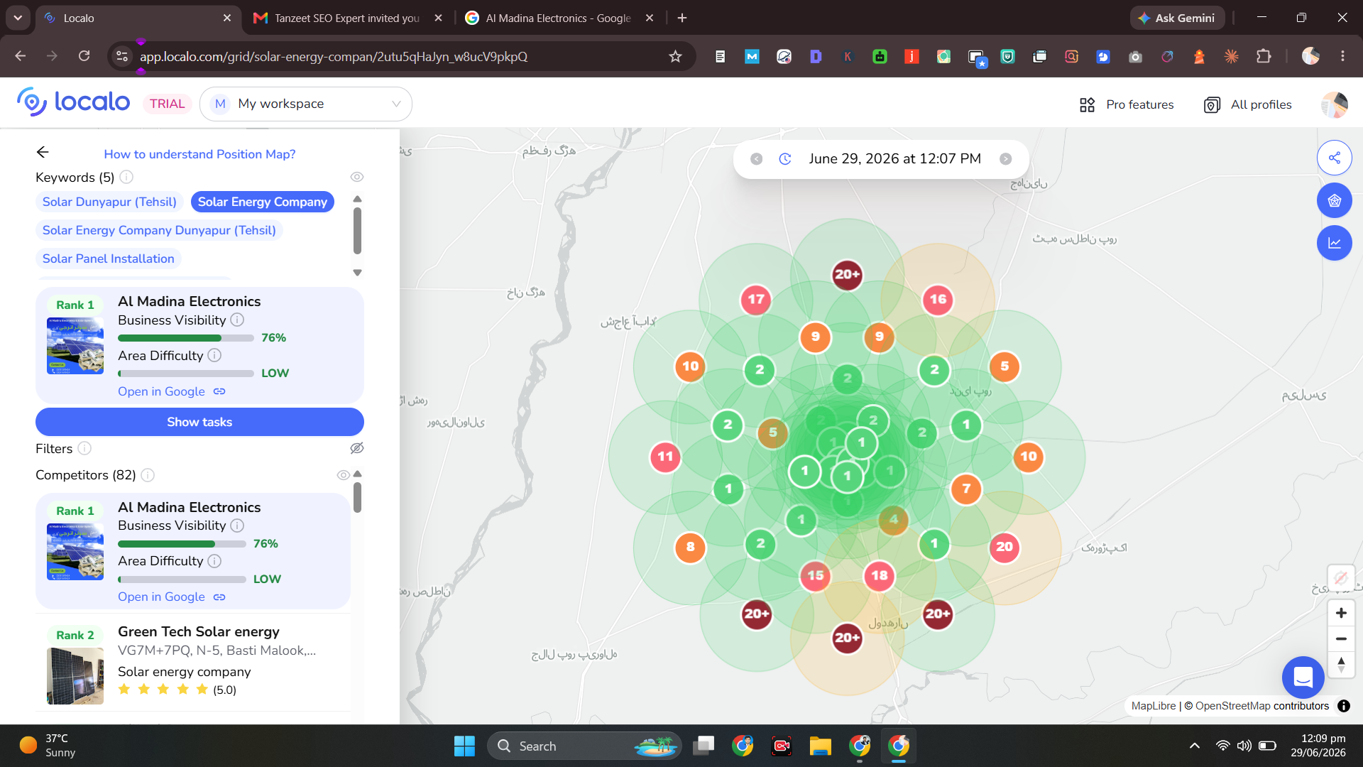
Task: Click the Competitors info icon
Action: point(148,475)
